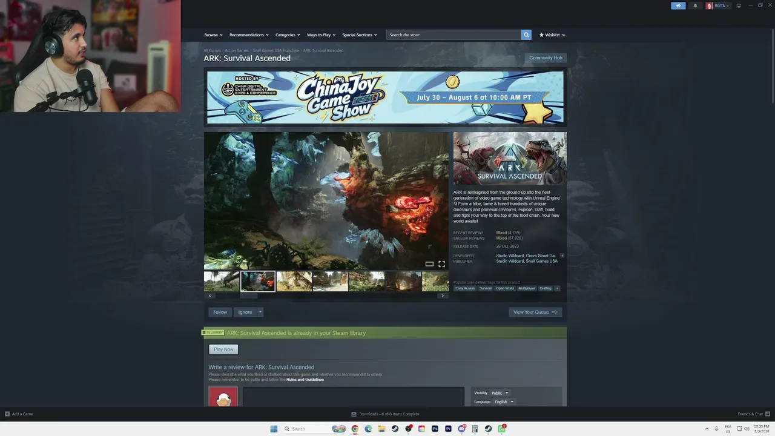775x436 pixels.
Task: Open the Community Hub
Action: pyautogui.click(x=546, y=58)
